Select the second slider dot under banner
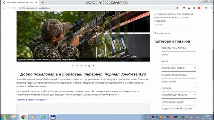This screenshot has width=214, height=120. [x=77, y=66]
